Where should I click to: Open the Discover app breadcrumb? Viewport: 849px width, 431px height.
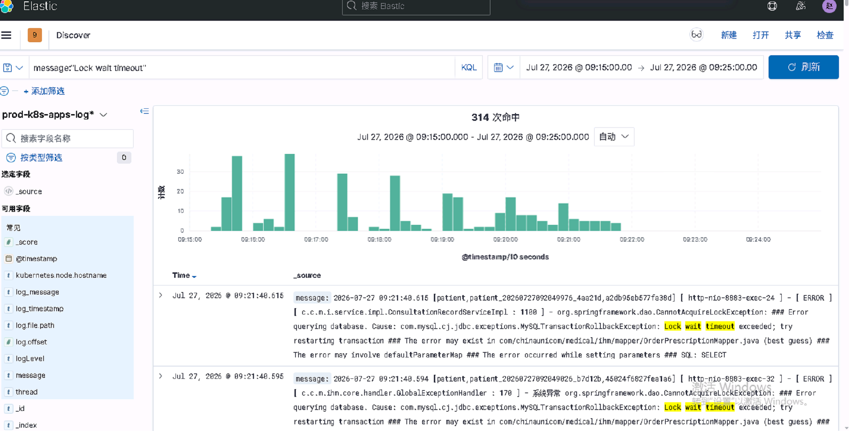coord(73,35)
